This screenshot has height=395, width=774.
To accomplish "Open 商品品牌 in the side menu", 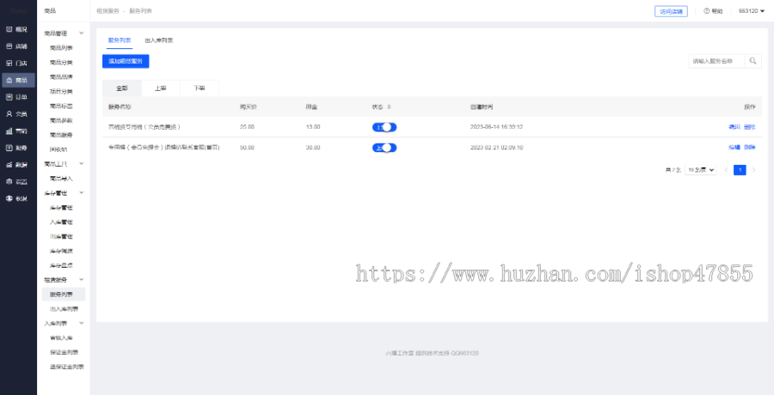I will (x=61, y=77).
